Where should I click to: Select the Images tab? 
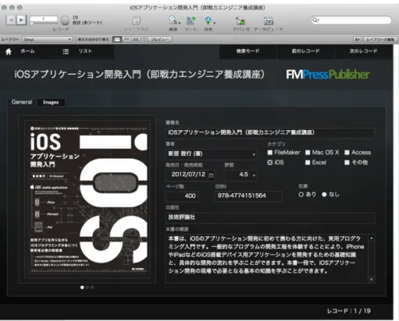[51, 102]
